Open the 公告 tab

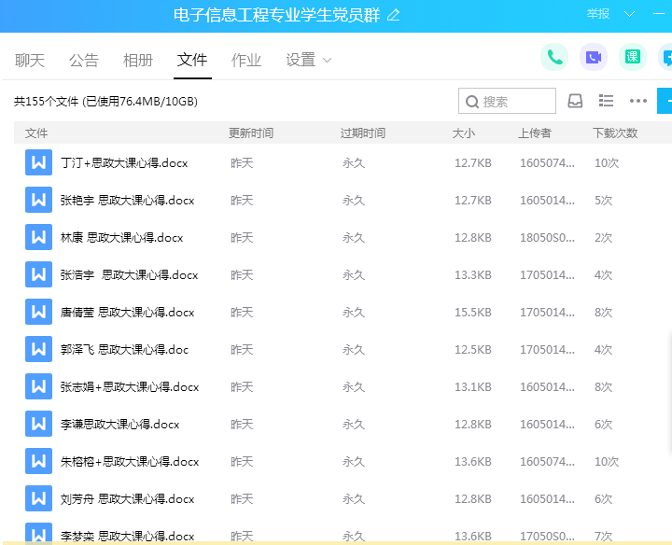pyautogui.click(x=84, y=61)
